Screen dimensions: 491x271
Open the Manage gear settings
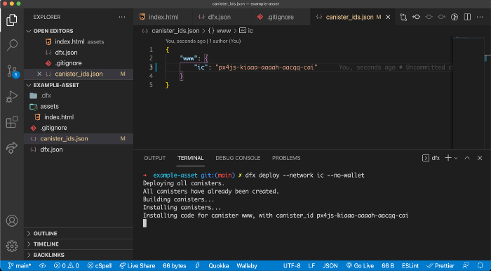coord(12,246)
